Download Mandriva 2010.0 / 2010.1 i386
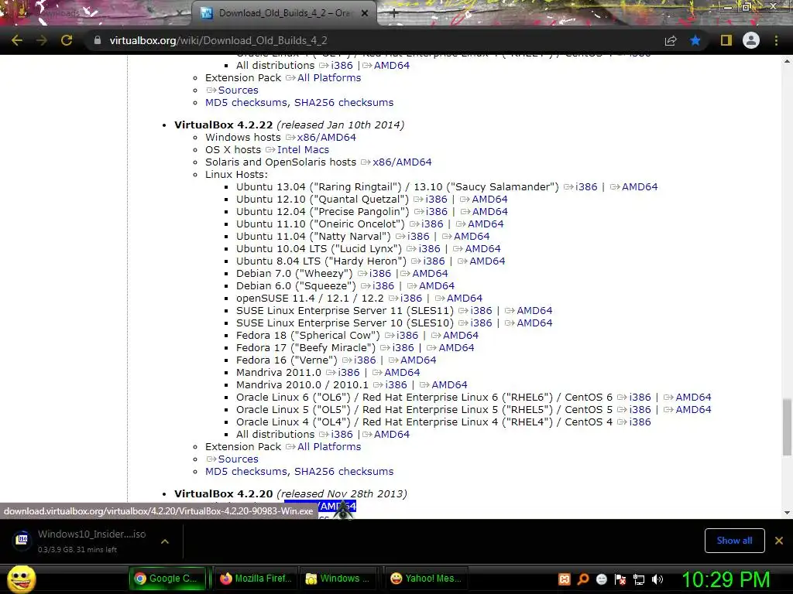Screen dimensions: 793x594 click(396, 385)
